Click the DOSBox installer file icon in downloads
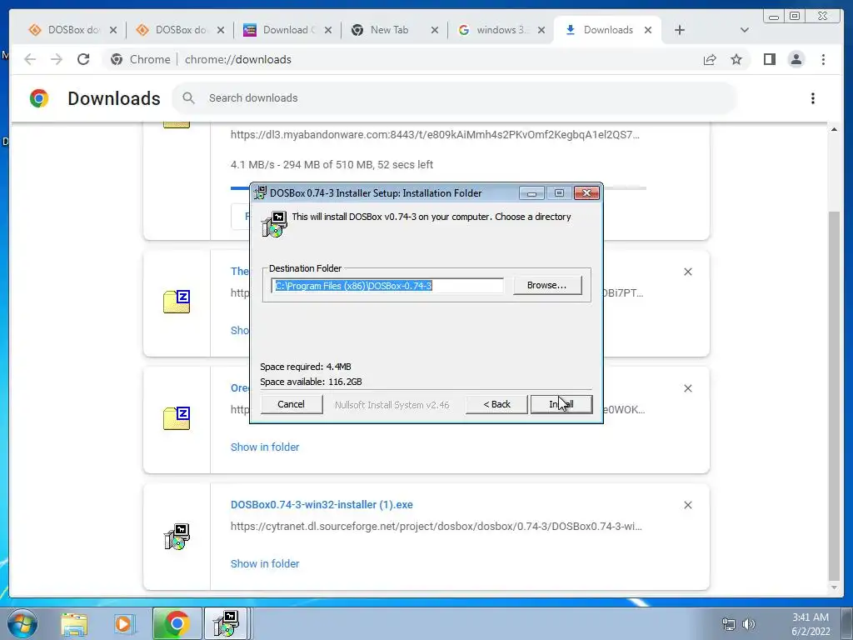853x640 pixels. [x=177, y=537]
